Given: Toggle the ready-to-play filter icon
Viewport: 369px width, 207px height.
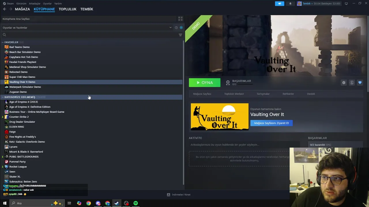Looking at the screenshot, I should click(x=181, y=28).
